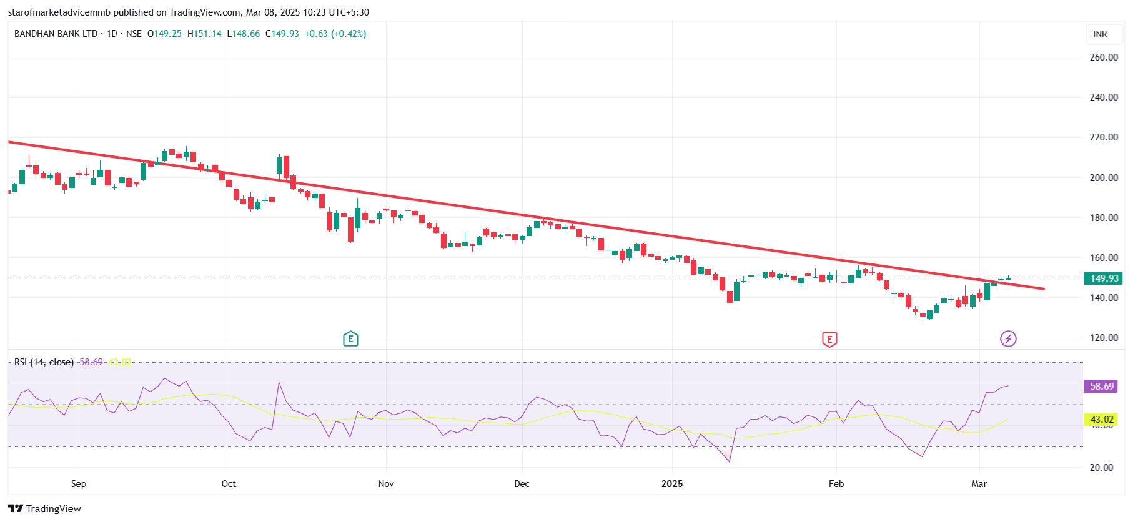The width and height of the screenshot is (1133, 522).
Task: Click the Feb label on the time axis
Action: [x=836, y=484]
